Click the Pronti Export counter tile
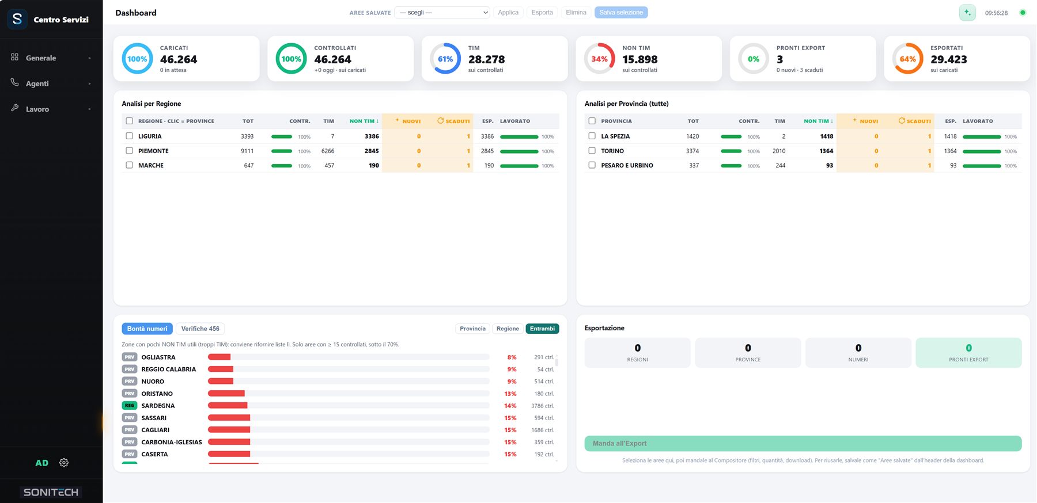The height and width of the screenshot is (503, 1037). point(968,353)
